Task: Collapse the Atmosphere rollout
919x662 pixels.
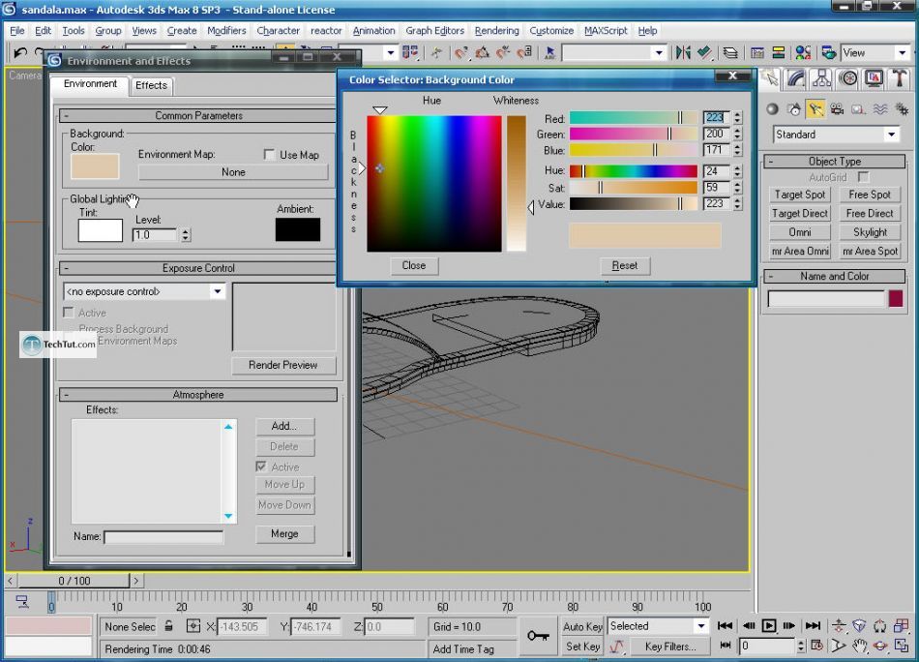Action: click(x=198, y=395)
